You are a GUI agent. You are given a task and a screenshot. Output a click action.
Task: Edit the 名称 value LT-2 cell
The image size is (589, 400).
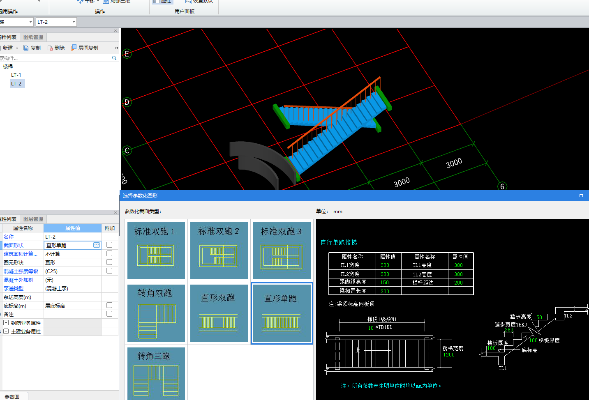click(x=73, y=237)
